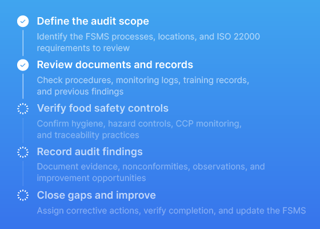Click the description about monitoring logs and training records
The height and width of the screenshot is (229, 320).
coord(143,86)
